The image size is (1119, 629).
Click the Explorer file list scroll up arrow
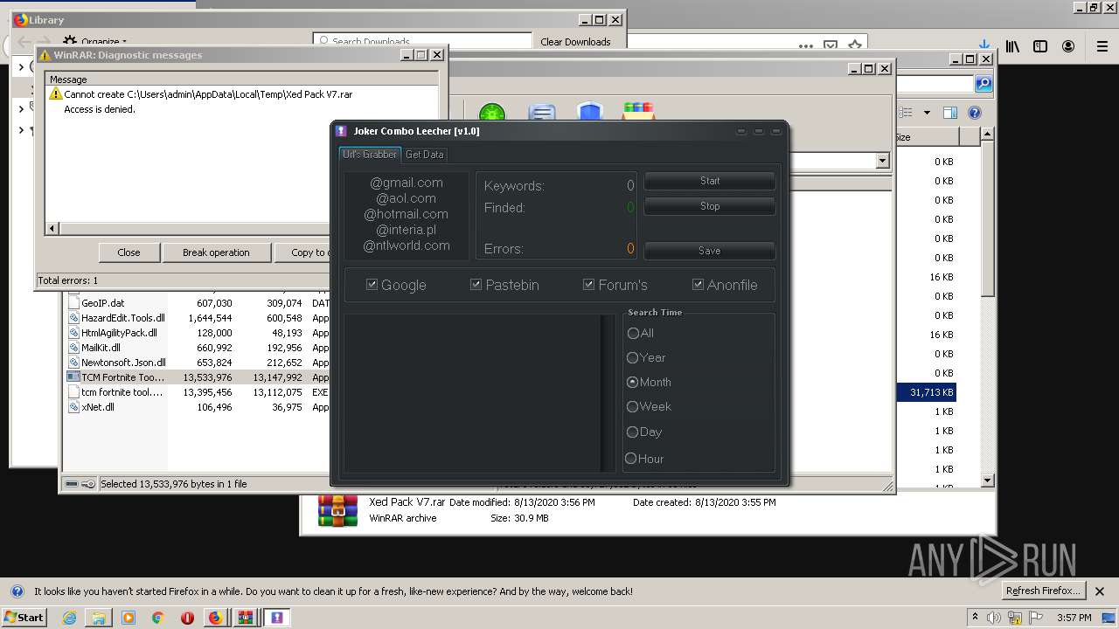(987, 135)
